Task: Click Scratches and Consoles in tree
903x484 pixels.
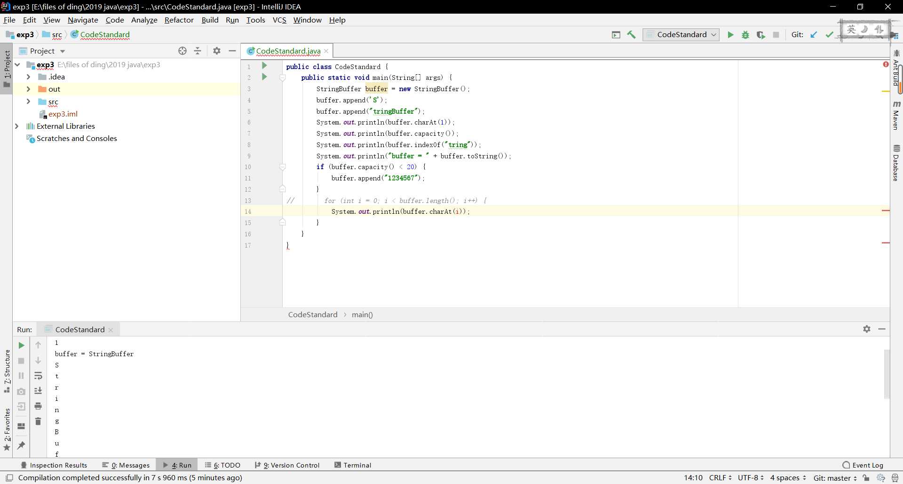Action: click(77, 138)
